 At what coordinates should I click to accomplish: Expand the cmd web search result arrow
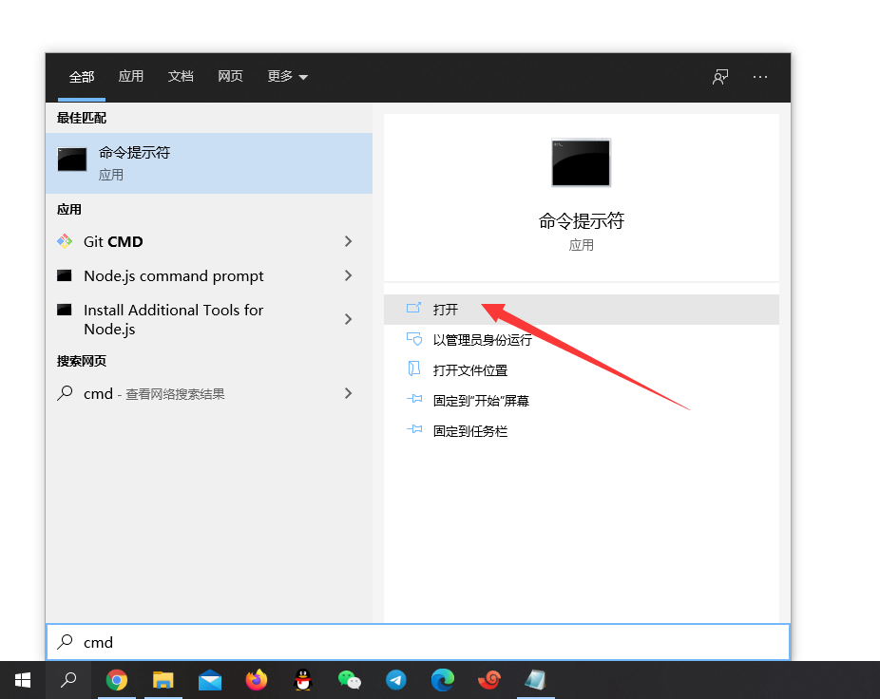[x=348, y=393]
